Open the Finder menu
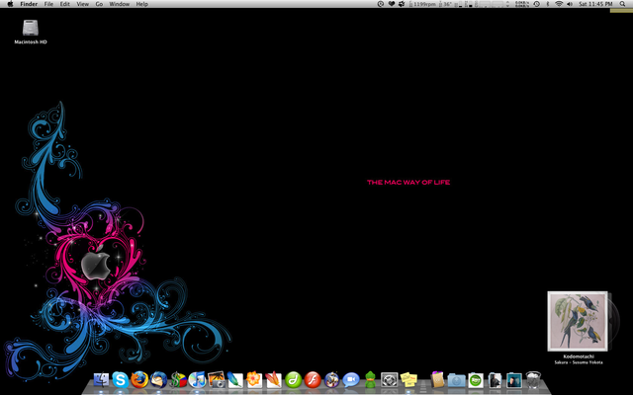633x395 pixels. click(x=29, y=4)
